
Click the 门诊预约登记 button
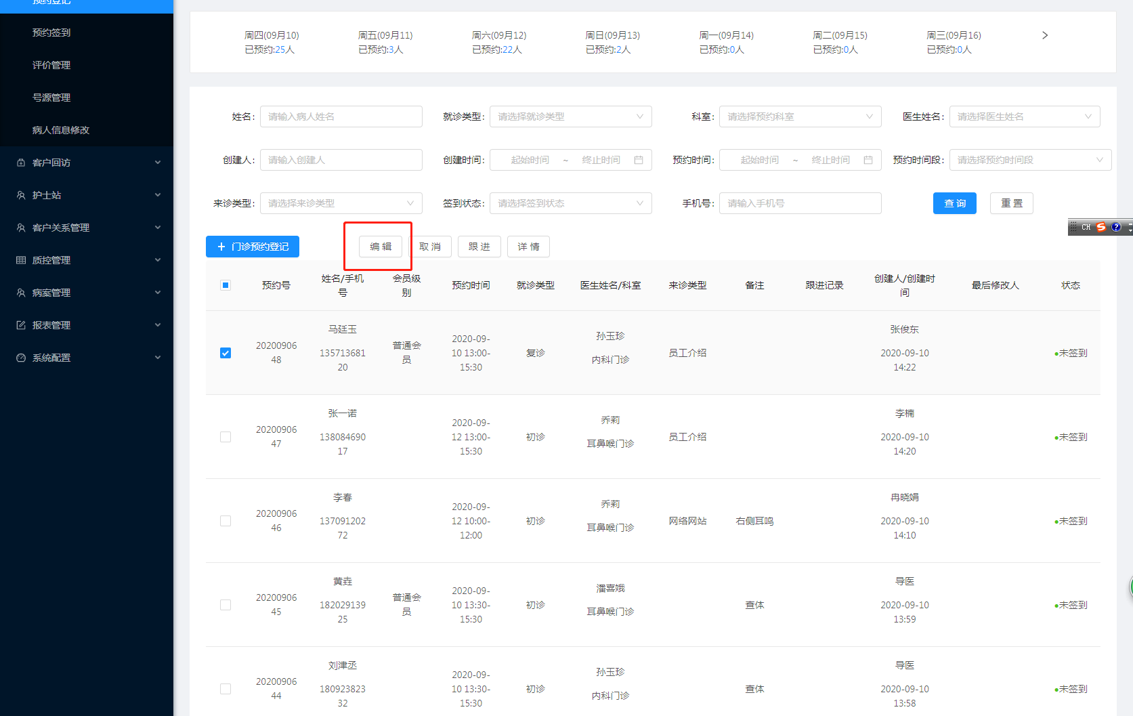[253, 247]
